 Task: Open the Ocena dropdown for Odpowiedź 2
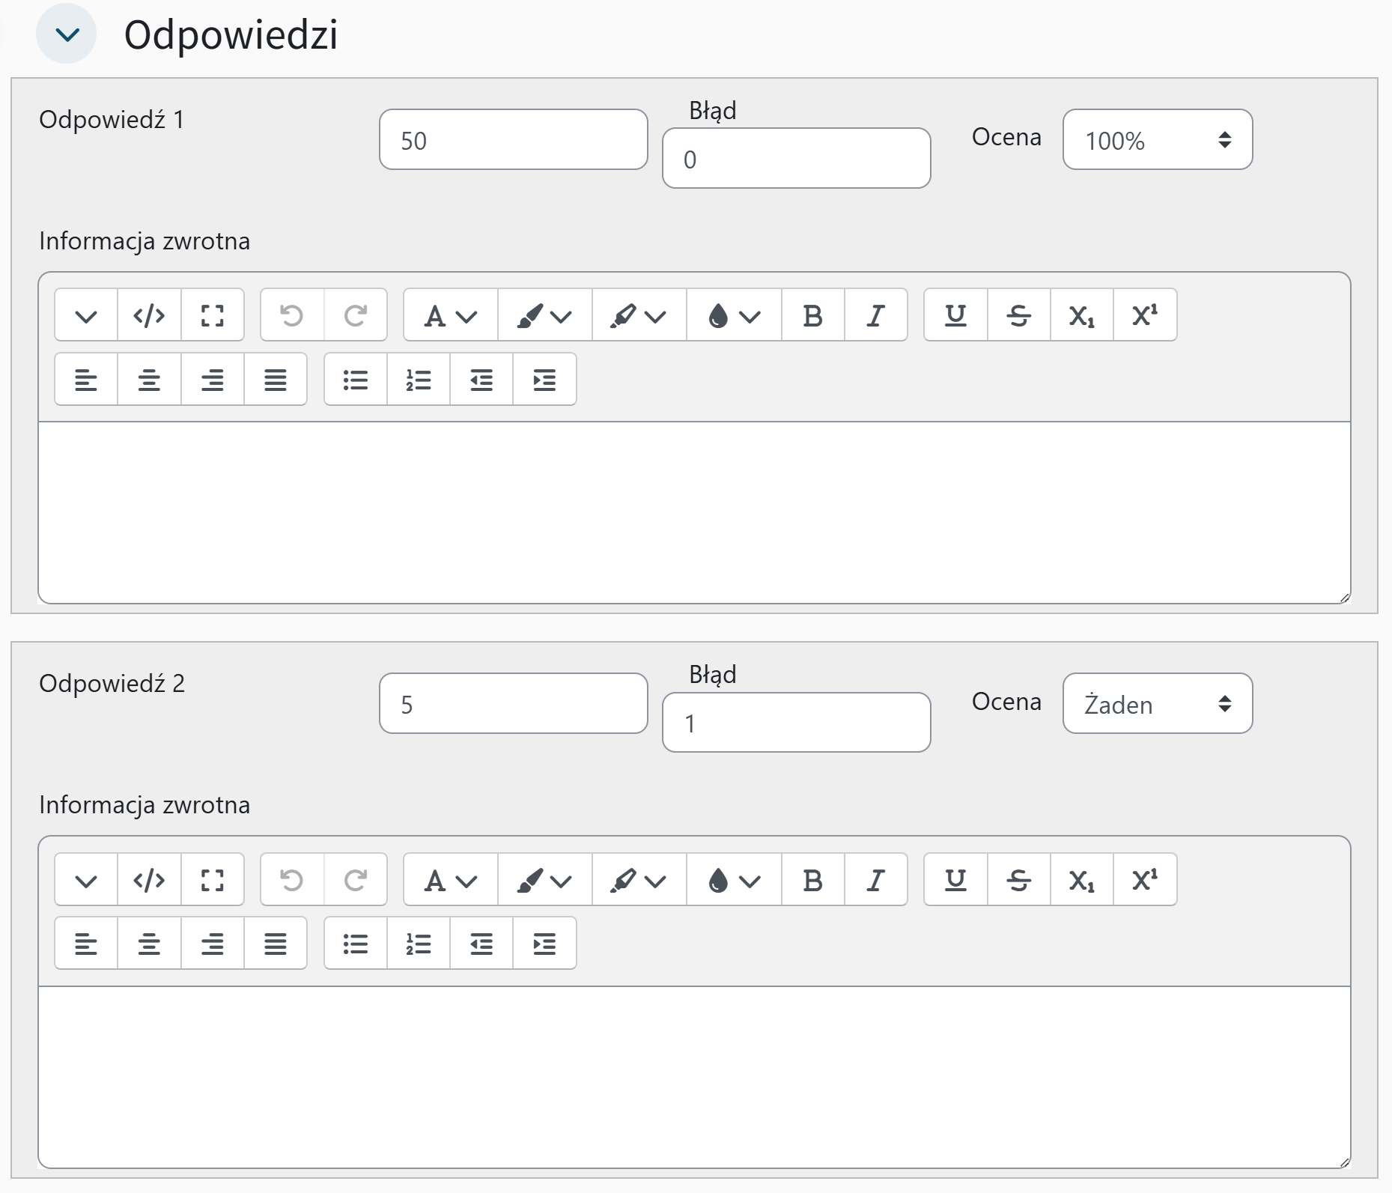[x=1157, y=704]
